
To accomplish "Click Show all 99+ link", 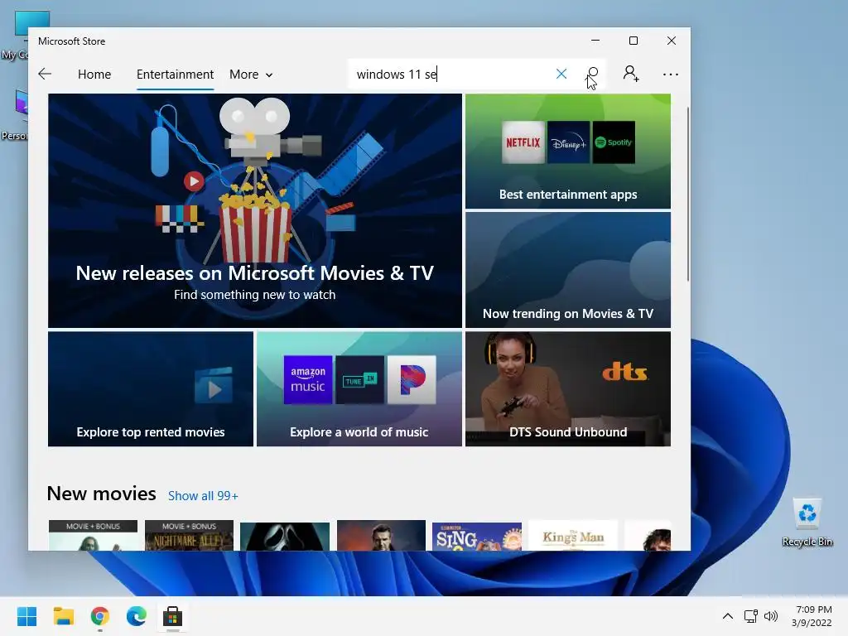I will pyautogui.click(x=203, y=496).
